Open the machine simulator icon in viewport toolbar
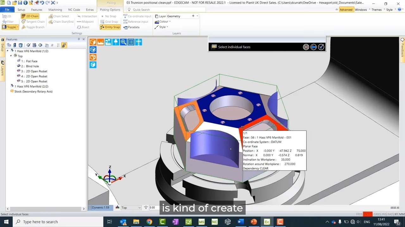The width and height of the screenshot is (405, 227). pos(108,42)
